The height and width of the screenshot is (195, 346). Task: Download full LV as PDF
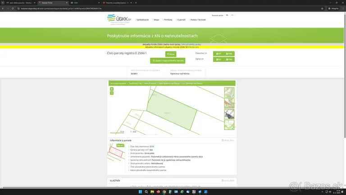tap(219, 60)
